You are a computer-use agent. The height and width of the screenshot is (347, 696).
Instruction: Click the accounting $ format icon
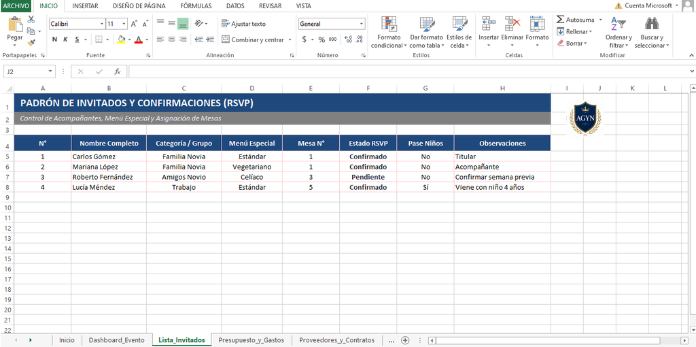coord(304,39)
